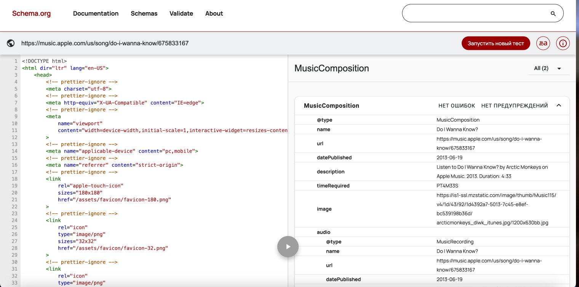Image resolution: width=579 pixels, height=287 pixels.
Task: Go to the Schemas page
Action: [x=144, y=14]
